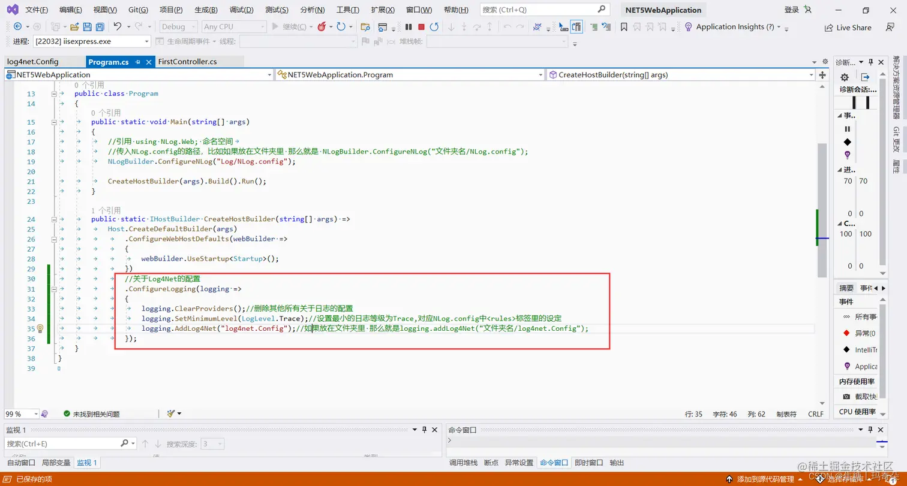Click the Find in Files folder icon
This screenshot has width=907, height=486.
pos(365,26)
